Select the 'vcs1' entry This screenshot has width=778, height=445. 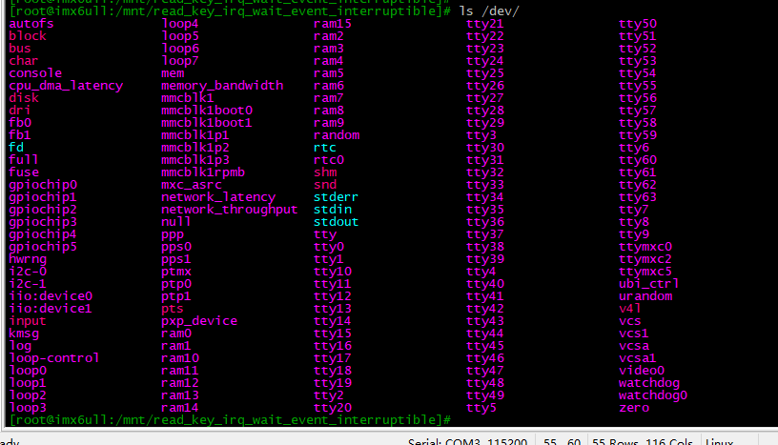coord(634,334)
